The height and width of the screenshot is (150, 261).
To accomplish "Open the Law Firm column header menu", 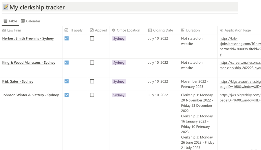I will point(31,30).
